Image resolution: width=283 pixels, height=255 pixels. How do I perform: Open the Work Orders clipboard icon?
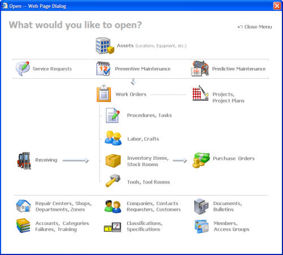pos(104,93)
